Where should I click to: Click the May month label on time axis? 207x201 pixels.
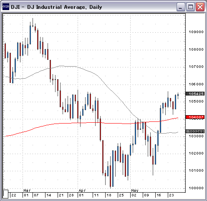[135, 191]
